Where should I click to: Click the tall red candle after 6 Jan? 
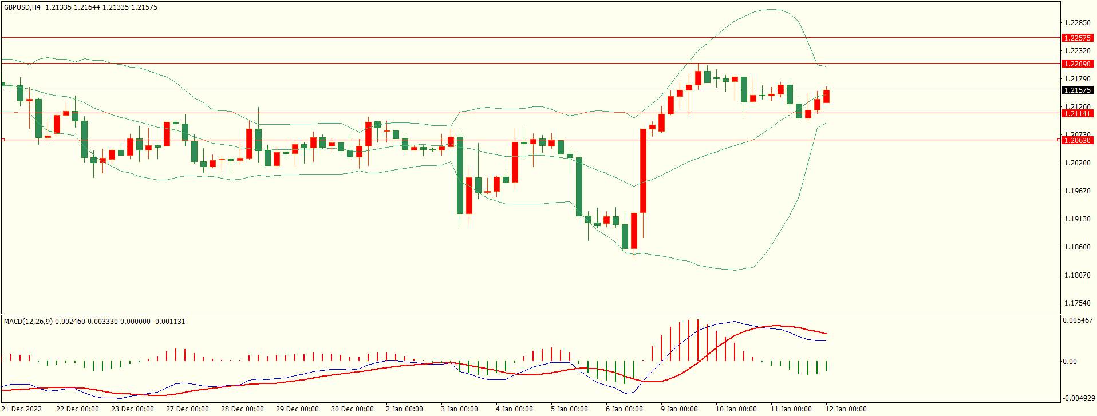tap(643, 171)
